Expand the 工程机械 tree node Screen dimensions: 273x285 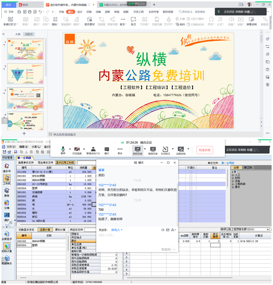pyautogui.click(x=233, y=184)
